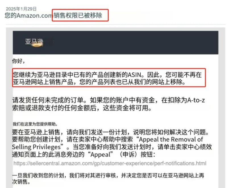227x188 pixels.
Task: Click the final paragraph 一旦我们收到您的计划
Action: click(x=108, y=178)
